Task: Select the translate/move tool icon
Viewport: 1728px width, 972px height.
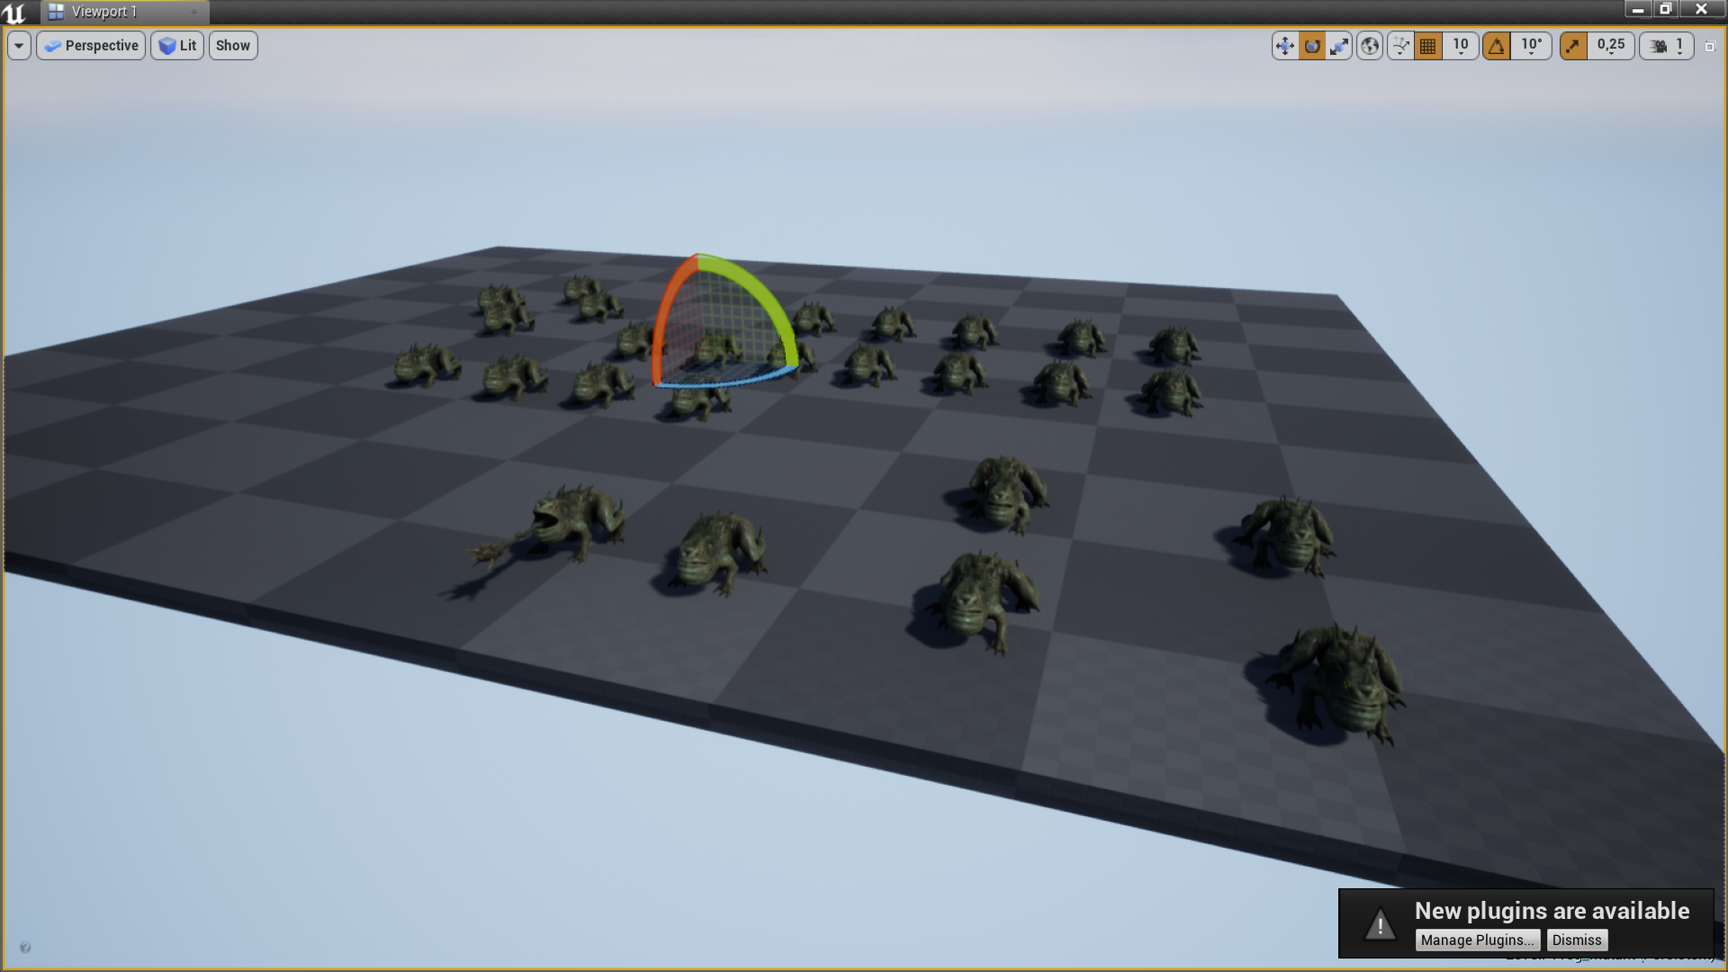Action: tap(1285, 45)
